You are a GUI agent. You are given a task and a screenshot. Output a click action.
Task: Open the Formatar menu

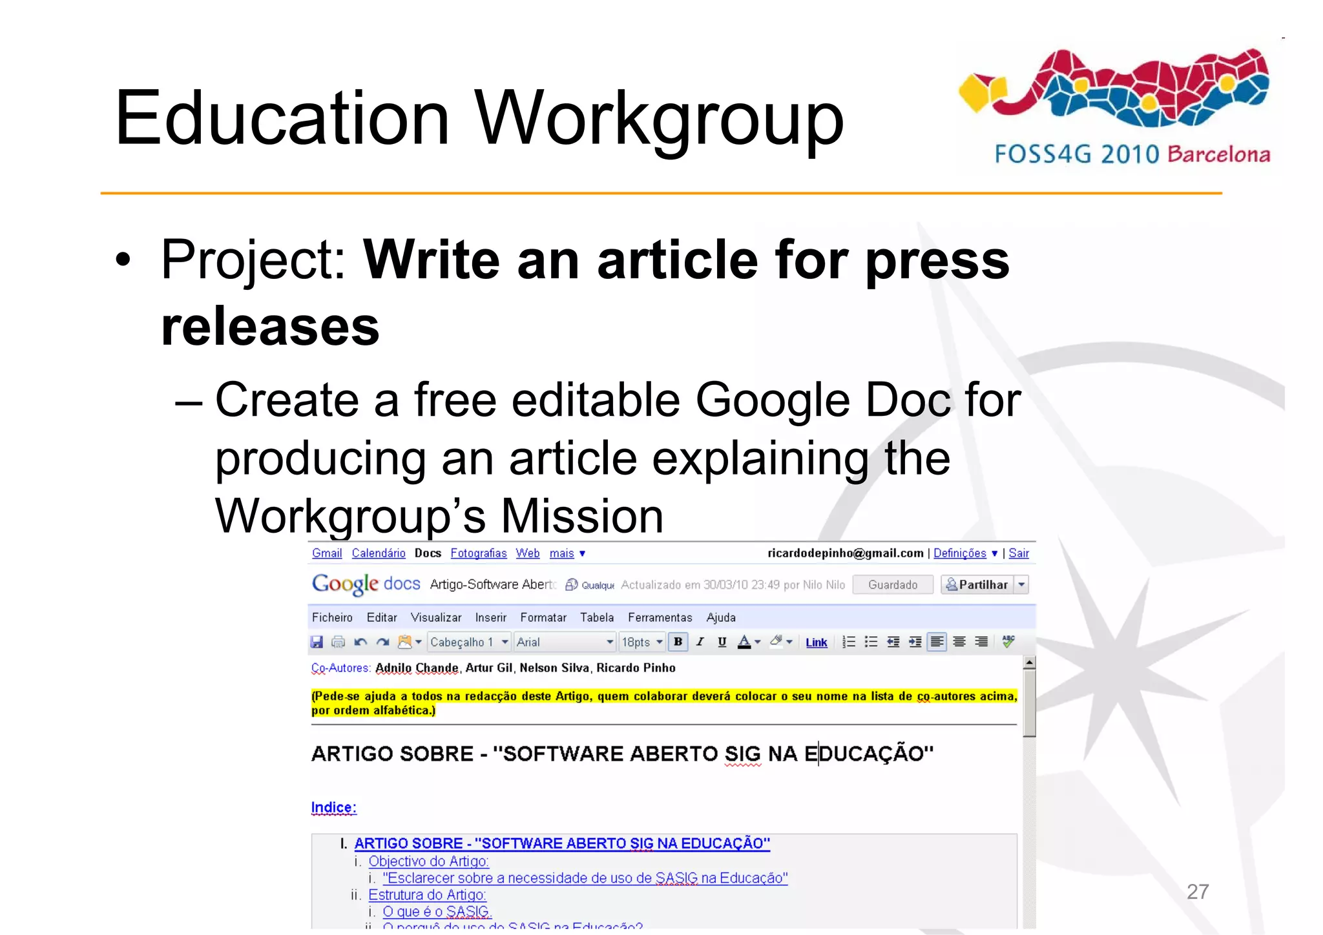point(543,617)
